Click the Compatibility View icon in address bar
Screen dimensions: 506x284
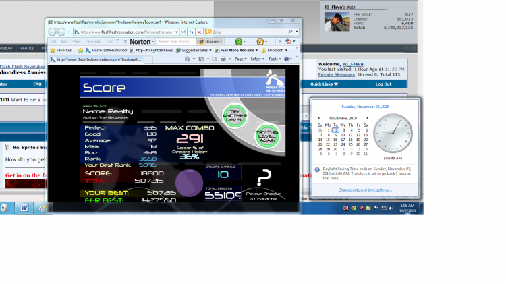point(184,32)
